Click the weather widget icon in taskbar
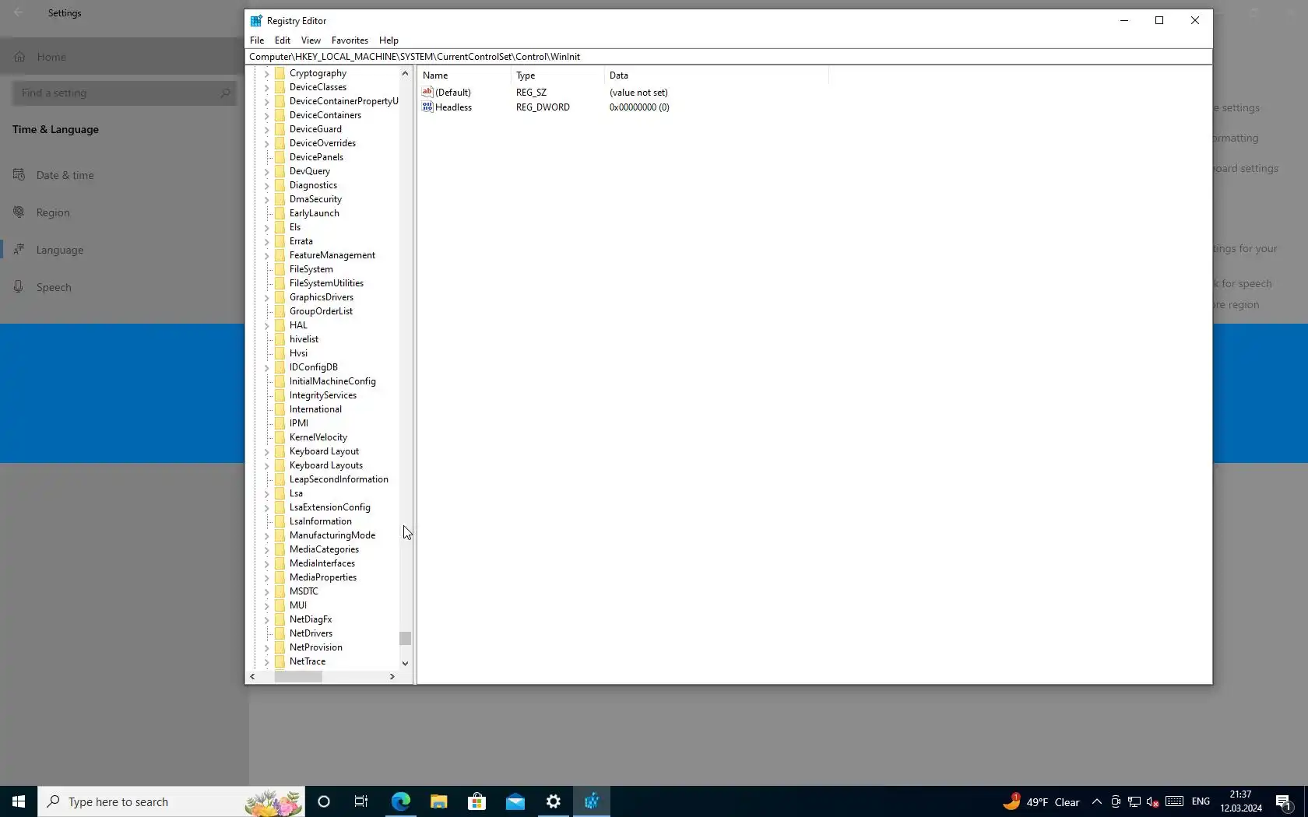1308x817 pixels. [x=1011, y=801]
